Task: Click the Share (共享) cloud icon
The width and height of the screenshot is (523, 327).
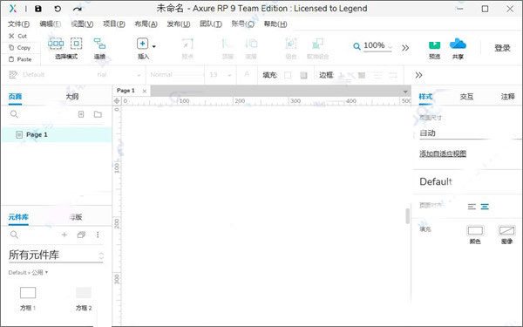Action: point(458,44)
